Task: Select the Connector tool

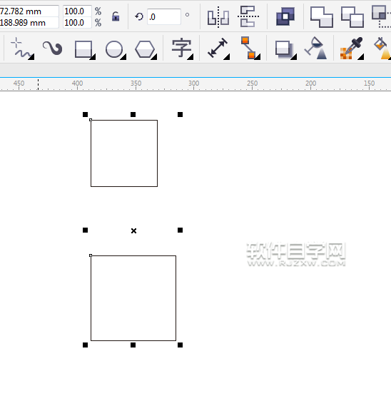Action: coord(249,49)
